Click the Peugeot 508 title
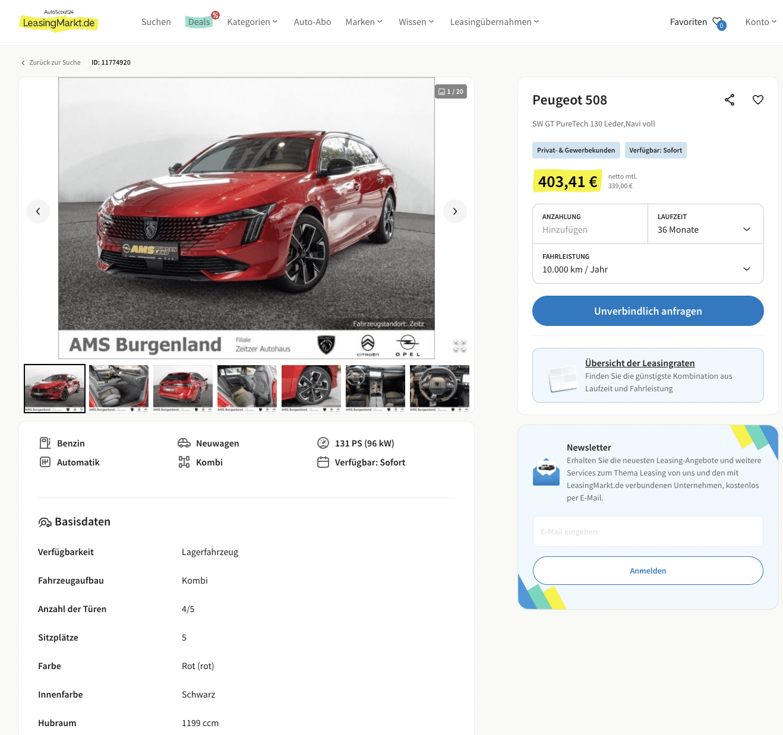783x735 pixels. click(x=570, y=100)
